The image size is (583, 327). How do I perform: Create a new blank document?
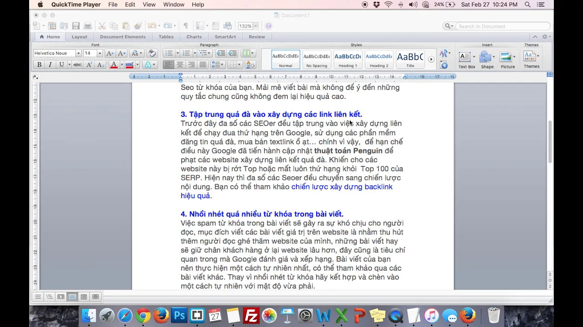[x=37, y=26]
